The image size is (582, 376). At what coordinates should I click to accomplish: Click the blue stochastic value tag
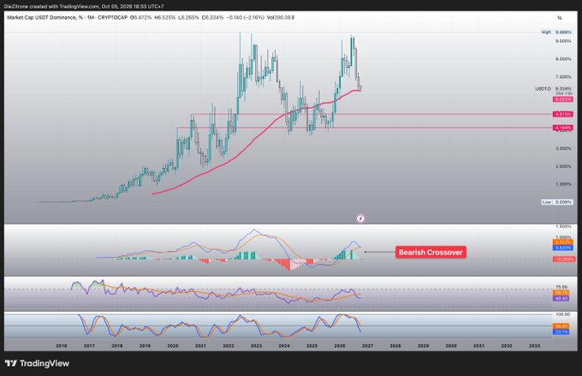(561, 331)
